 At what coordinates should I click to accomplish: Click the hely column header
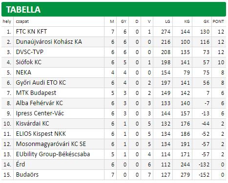[7, 21]
